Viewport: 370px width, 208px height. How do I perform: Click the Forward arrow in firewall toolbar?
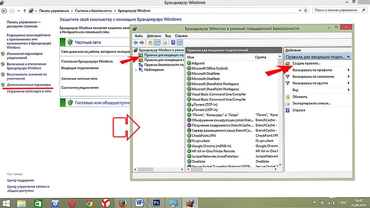click(142, 43)
